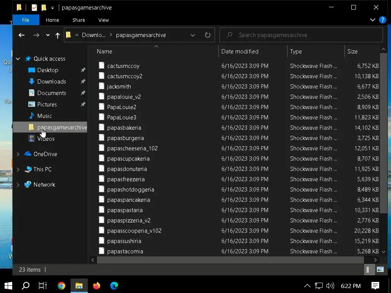Click the pin icon next to Downloads

(83, 82)
